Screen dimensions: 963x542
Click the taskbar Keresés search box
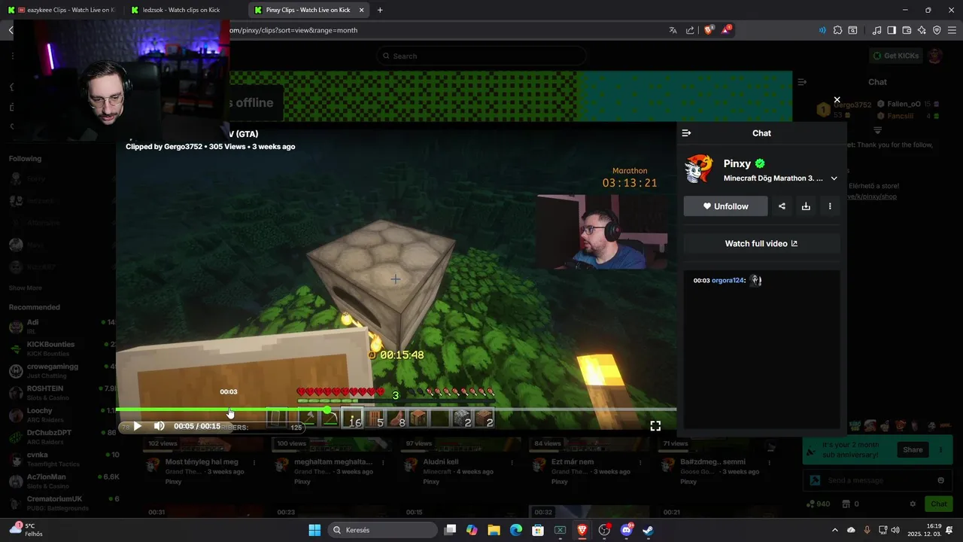383,530
